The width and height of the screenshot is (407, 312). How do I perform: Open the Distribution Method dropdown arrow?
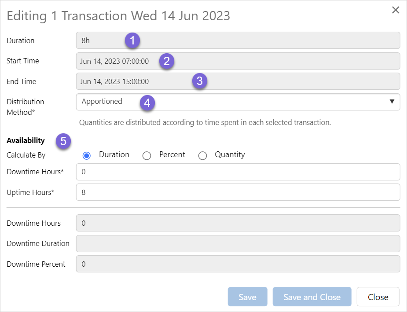coord(392,102)
